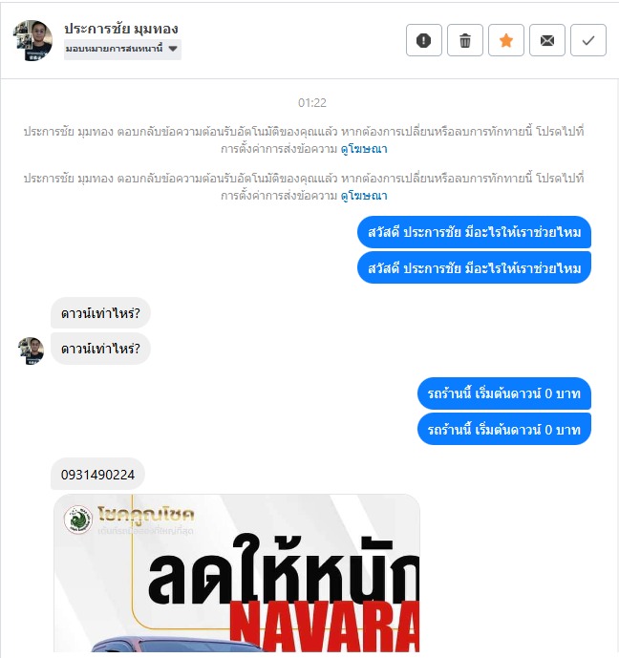Click contact name ประการชัย มุมทอง in header
This screenshot has width=619, height=658.
pos(121,29)
